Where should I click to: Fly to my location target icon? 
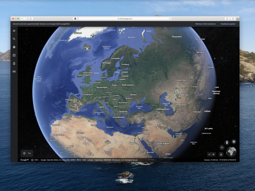[234, 142]
